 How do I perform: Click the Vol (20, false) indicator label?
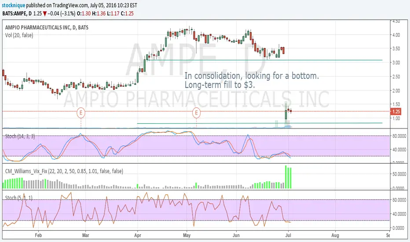pos(19,35)
